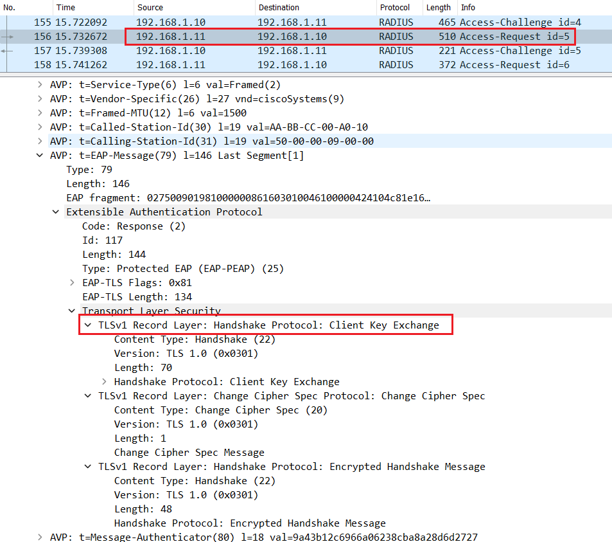Collapse the Client Key Exchange record layer
The height and width of the screenshot is (542, 612).
88,325
